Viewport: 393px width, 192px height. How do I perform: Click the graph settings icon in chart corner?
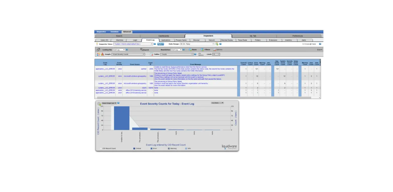99,103
